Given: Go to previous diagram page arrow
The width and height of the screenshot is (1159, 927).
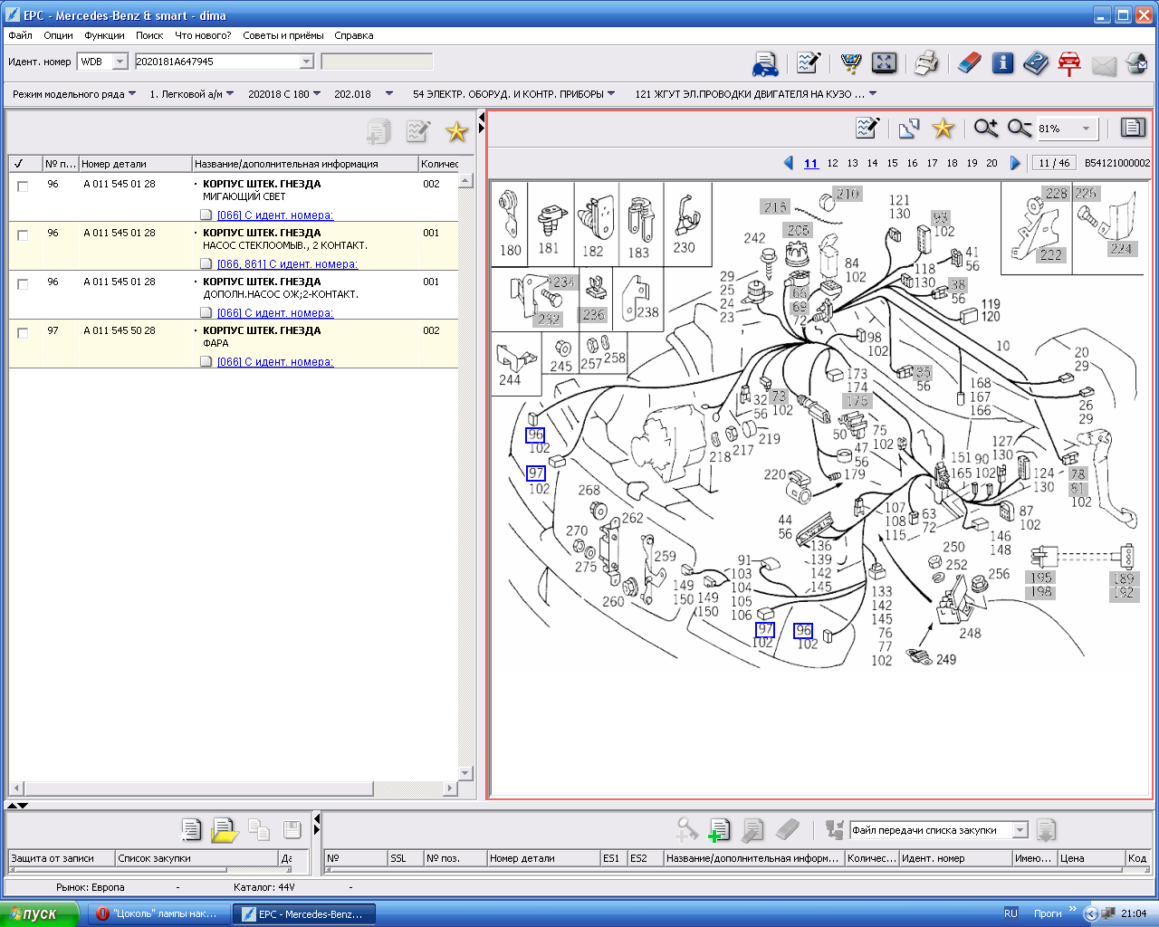Looking at the screenshot, I should [788, 163].
